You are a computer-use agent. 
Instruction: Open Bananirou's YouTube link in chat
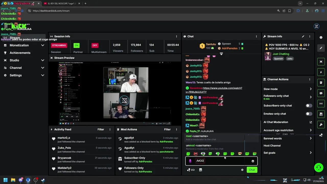(x=214, y=90)
